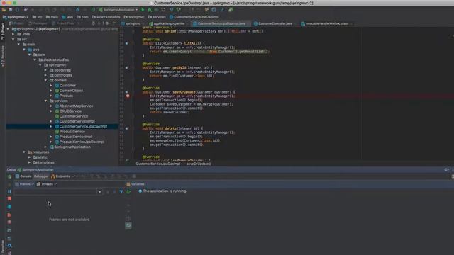
Task: Switch to application.properties editor tab
Action: pos(167,23)
